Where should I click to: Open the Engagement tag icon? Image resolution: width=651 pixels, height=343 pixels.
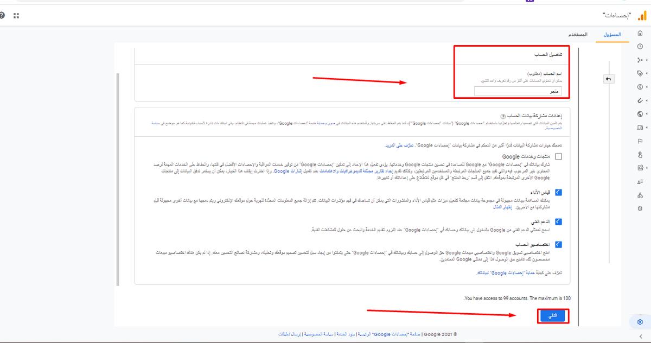coord(640,73)
